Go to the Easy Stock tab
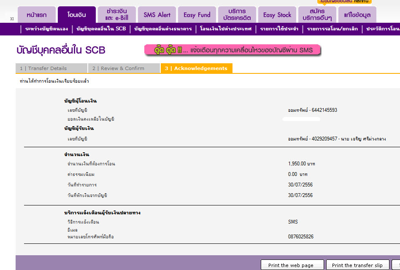This screenshot has height=270, width=400. point(277,15)
